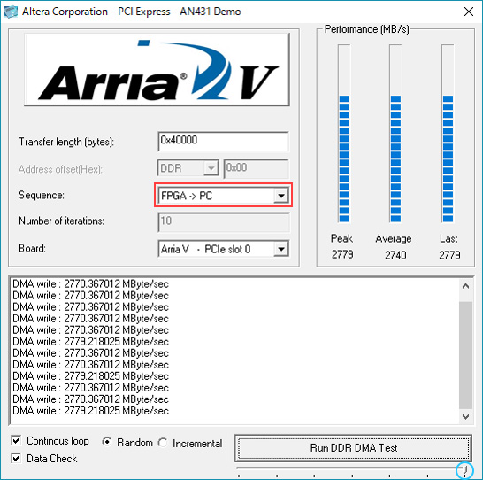Click Run DDR DMA Test button
Image resolution: width=483 pixels, height=480 pixels.
point(353,448)
